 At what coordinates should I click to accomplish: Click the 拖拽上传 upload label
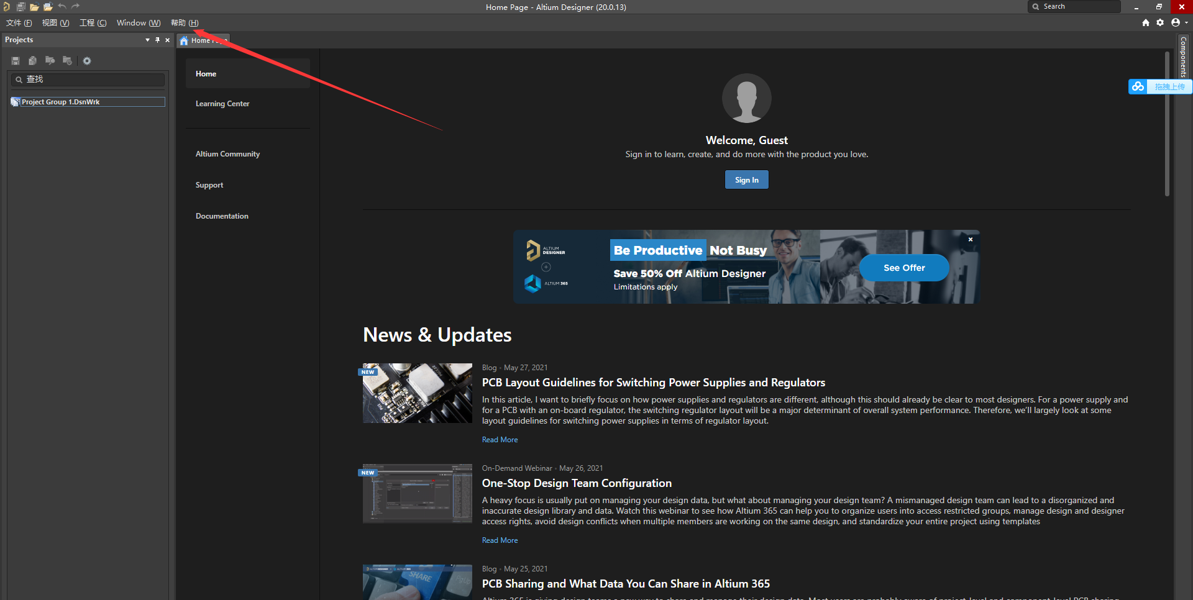tap(1169, 87)
